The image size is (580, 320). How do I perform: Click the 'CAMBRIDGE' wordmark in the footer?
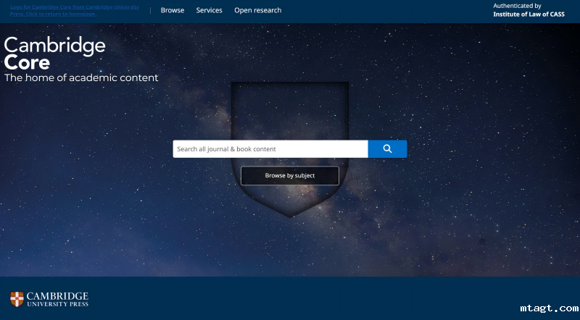[x=57, y=296]
